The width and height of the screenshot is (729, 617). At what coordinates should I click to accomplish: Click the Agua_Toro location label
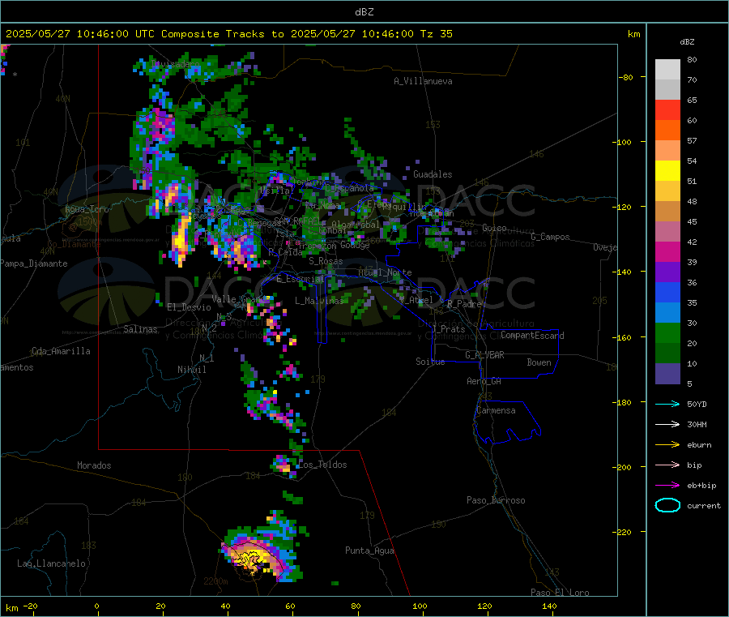[87, 209]
